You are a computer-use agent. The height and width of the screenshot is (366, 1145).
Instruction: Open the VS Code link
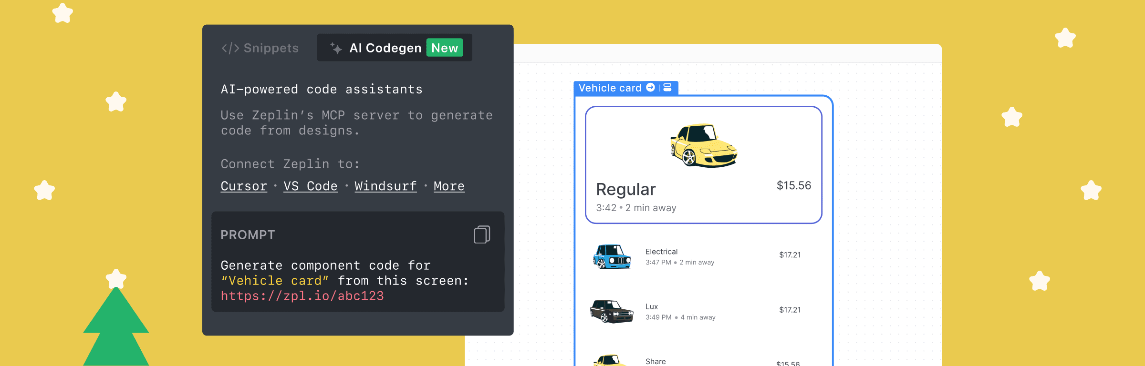[x=311, y=186]
